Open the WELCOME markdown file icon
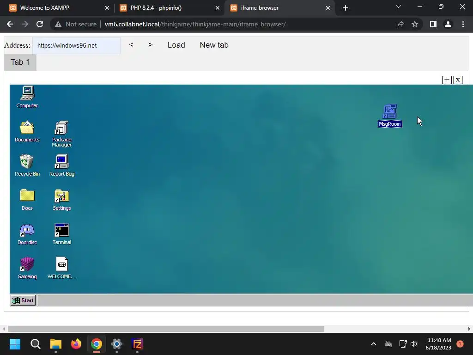Screen dimensions: 473x355 coord(61,268)
